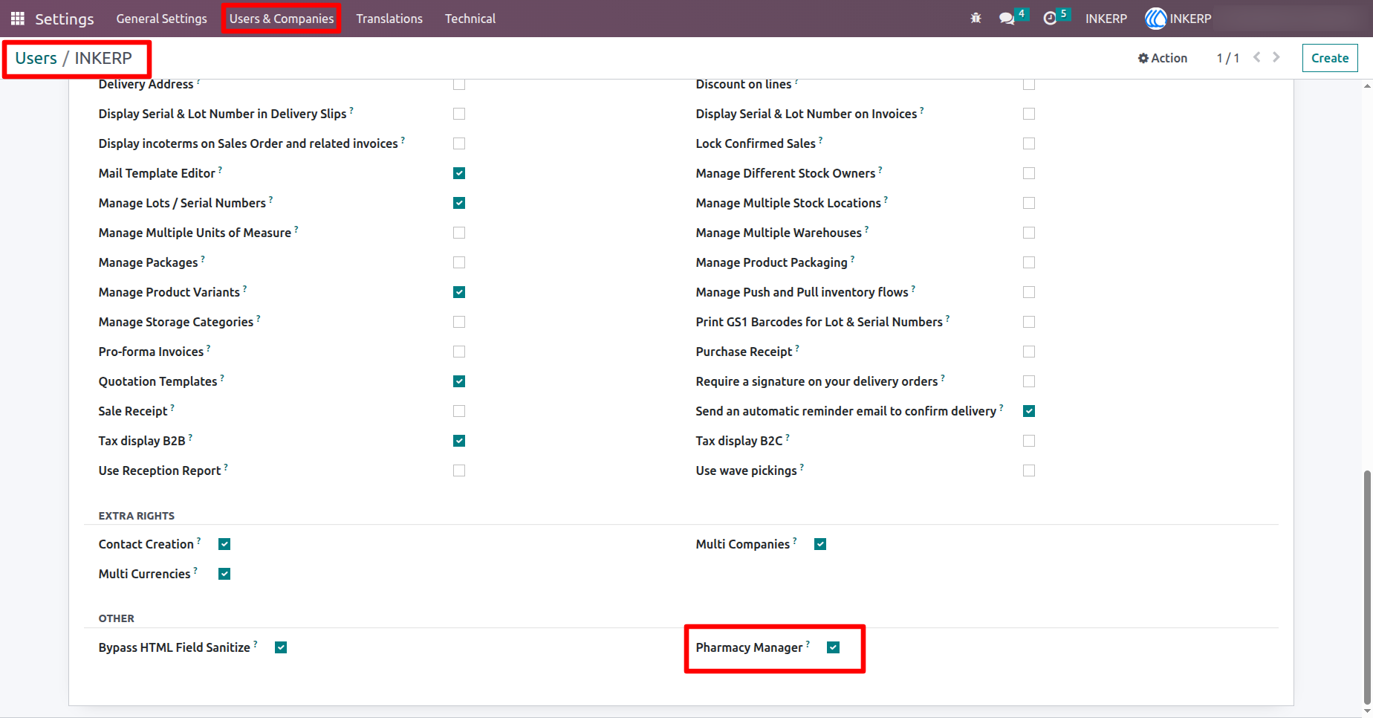Go to next record arrow
Image resolution: width=1373 pixels, height=718 pixels.
(x=1276, y=57)
